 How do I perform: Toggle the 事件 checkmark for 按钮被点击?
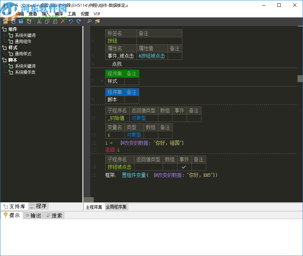coord(184,167)
